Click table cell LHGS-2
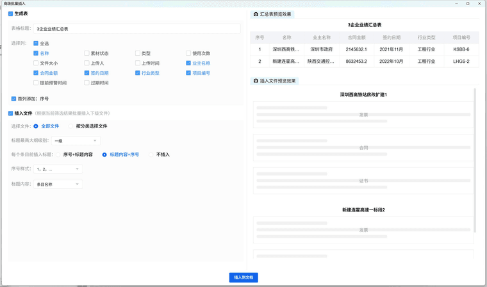 click(461, 61)
